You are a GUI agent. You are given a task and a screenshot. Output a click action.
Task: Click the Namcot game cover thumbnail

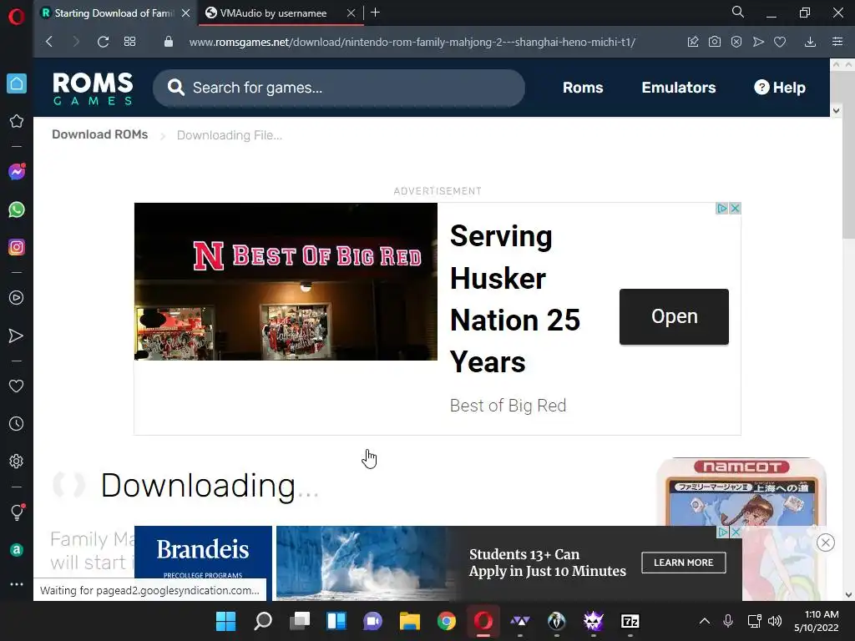(741, 492)
